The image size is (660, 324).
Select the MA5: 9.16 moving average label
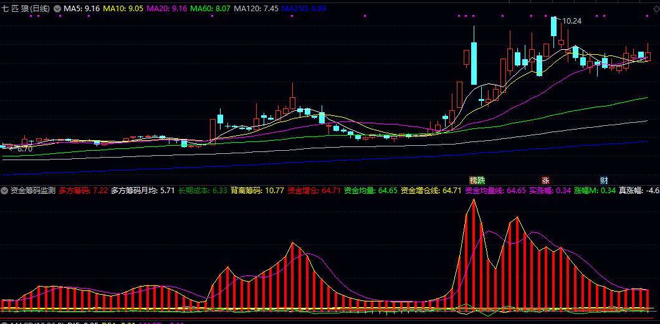[82, 9]
